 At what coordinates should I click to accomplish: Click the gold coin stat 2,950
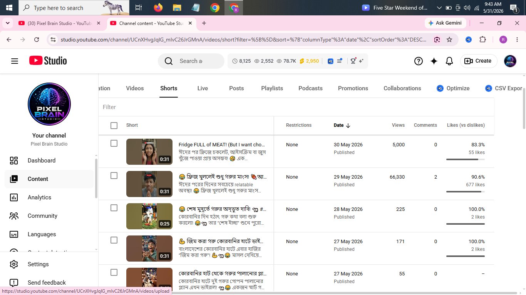coord(309,61)
